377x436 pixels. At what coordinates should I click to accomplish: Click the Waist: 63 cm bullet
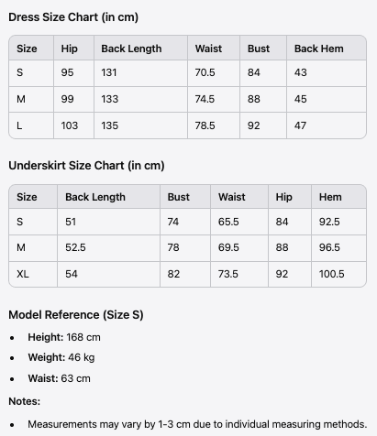[x=60, y=378]
